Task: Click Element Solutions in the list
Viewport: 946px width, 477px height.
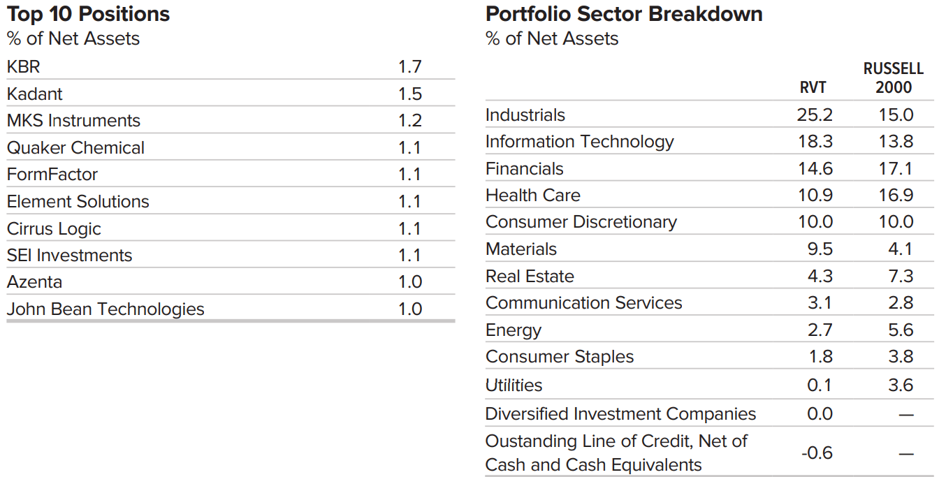Action: coord(78,202)
